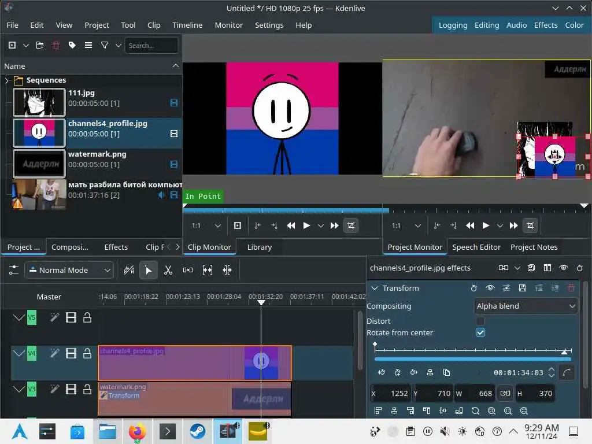Align Transform left edge icon
This screenshot has height=444, width=592.
[378, 411]
